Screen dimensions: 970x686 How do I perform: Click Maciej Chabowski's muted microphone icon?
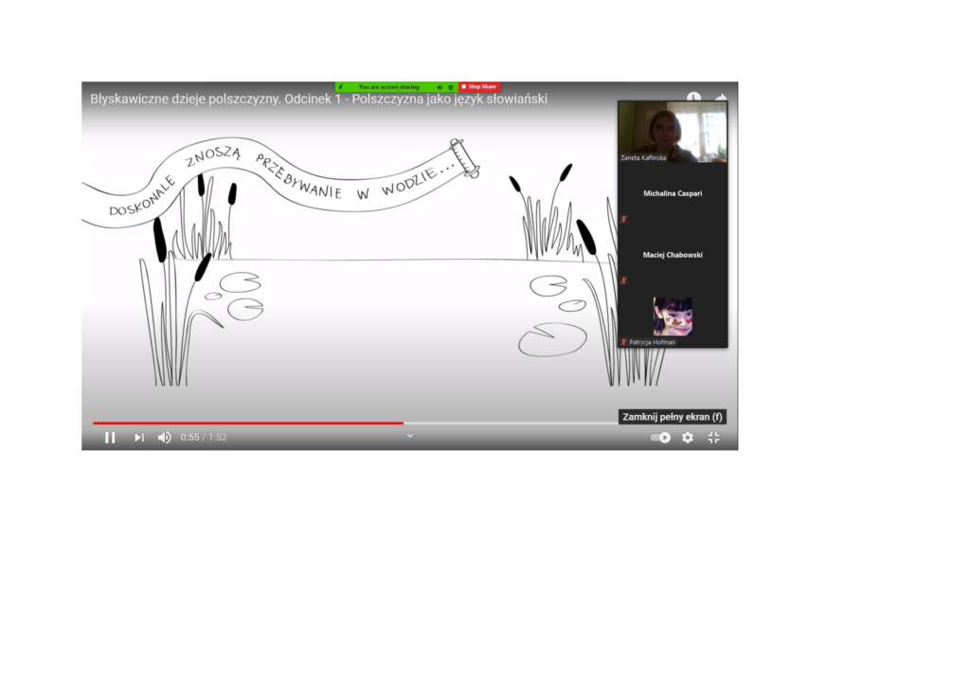[x=623, y=280]
